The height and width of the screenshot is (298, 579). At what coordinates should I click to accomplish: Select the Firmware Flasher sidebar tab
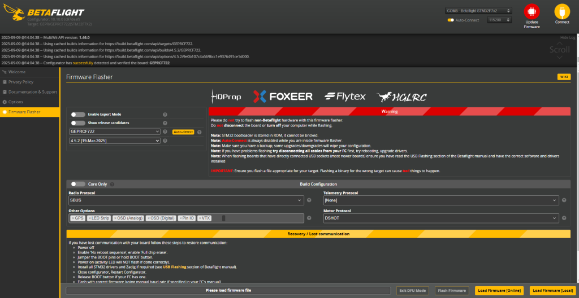(x=29, y=112)
